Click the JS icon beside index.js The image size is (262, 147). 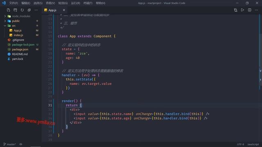coord(11,35)
